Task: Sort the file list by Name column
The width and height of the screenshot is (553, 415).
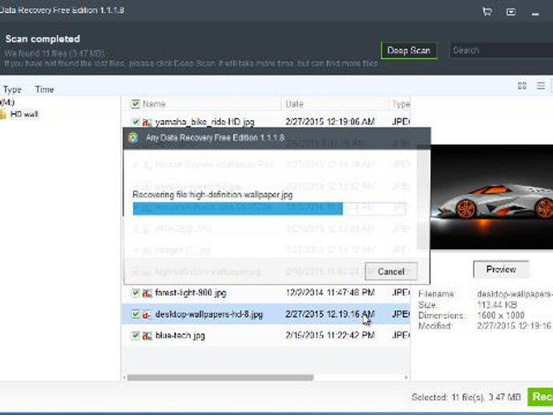Action: pyautogui.click(x=154, y=104)
